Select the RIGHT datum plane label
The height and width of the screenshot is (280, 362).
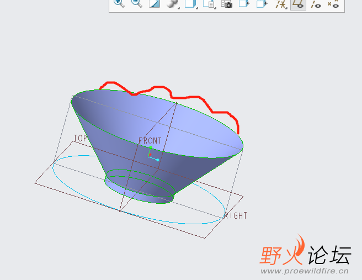point(236,215)
